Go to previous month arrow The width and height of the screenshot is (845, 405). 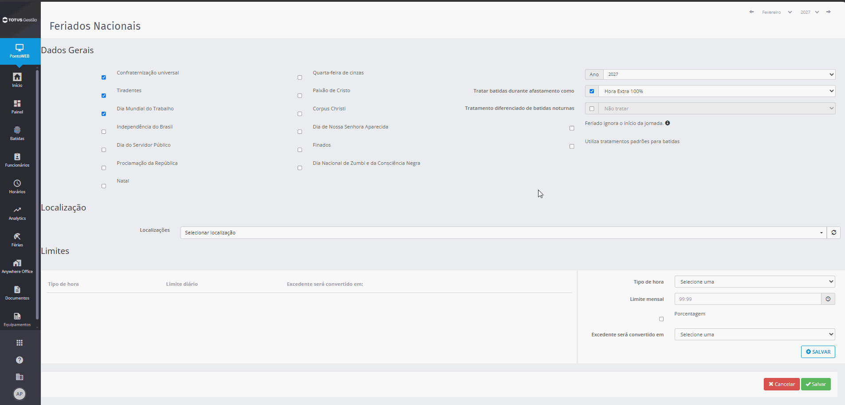[751, 12]
